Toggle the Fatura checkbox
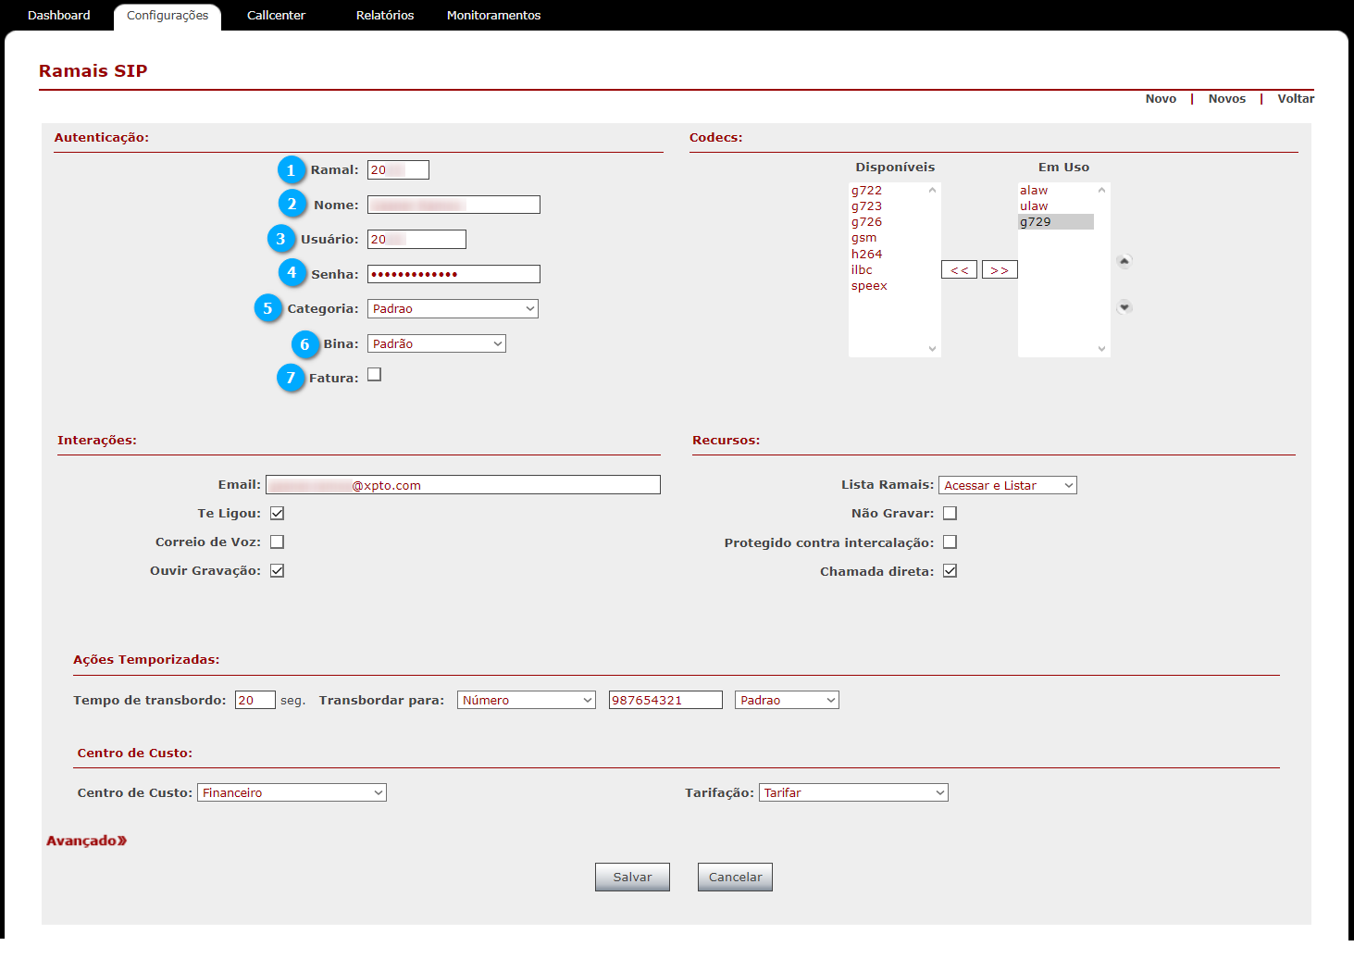 374,375
